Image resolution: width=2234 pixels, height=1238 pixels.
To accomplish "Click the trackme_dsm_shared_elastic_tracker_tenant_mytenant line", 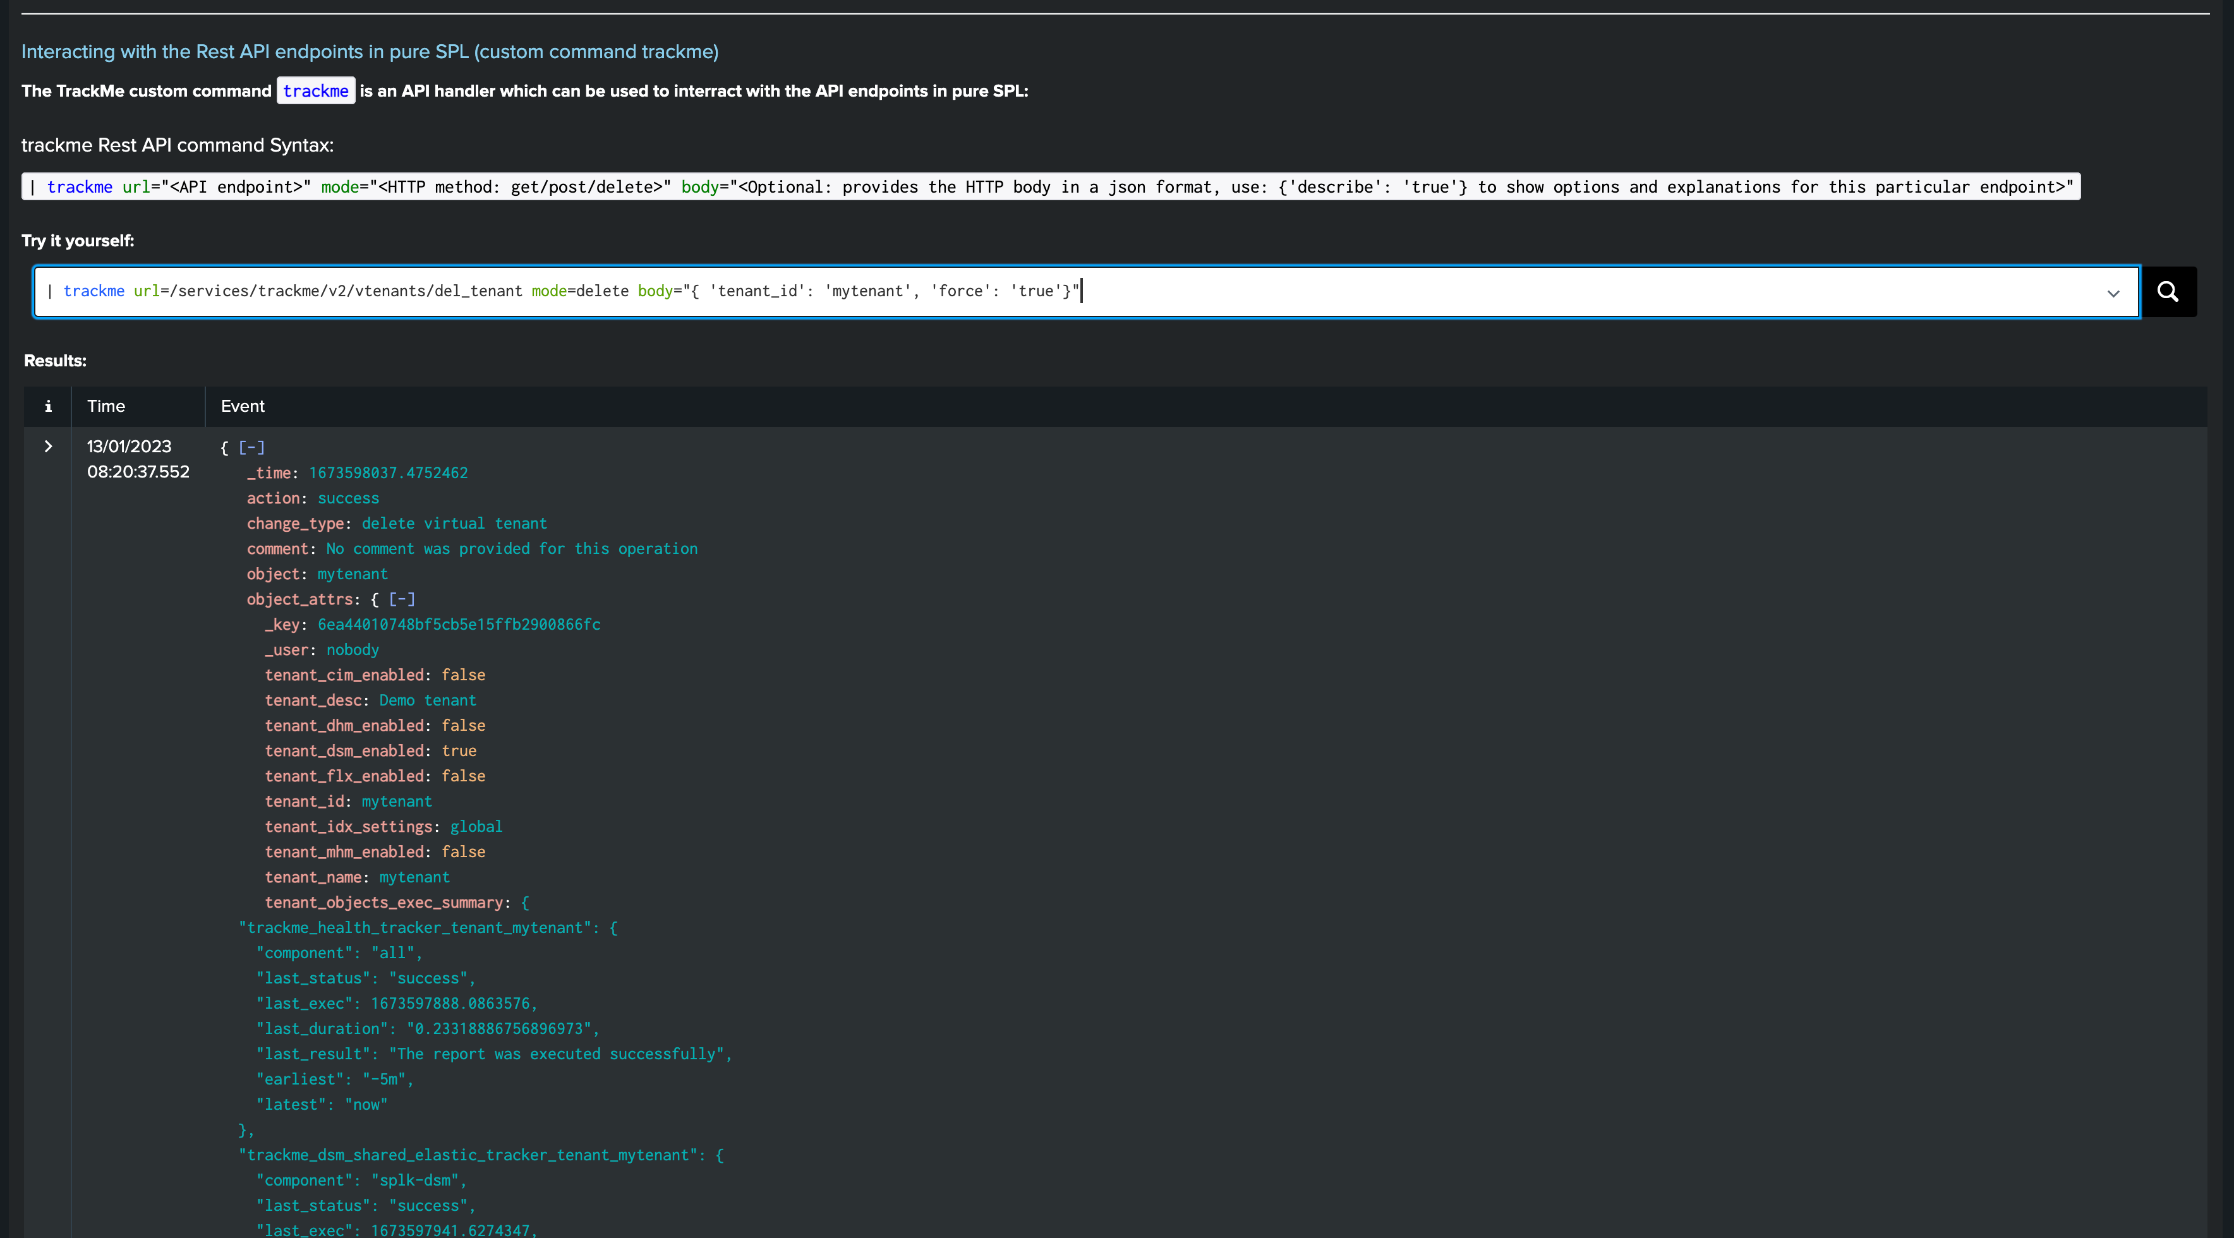I will (x=481, y=1155).
